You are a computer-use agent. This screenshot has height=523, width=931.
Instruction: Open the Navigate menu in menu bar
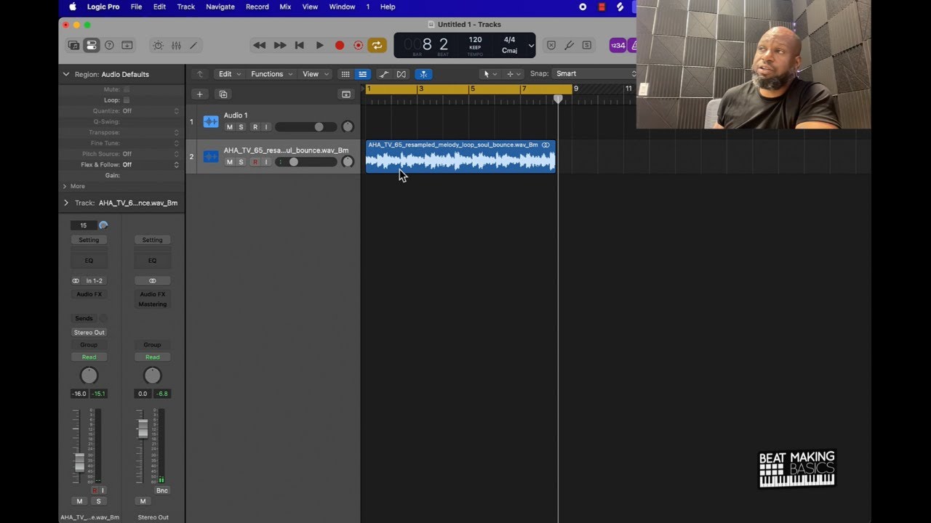tap(220, 7)
